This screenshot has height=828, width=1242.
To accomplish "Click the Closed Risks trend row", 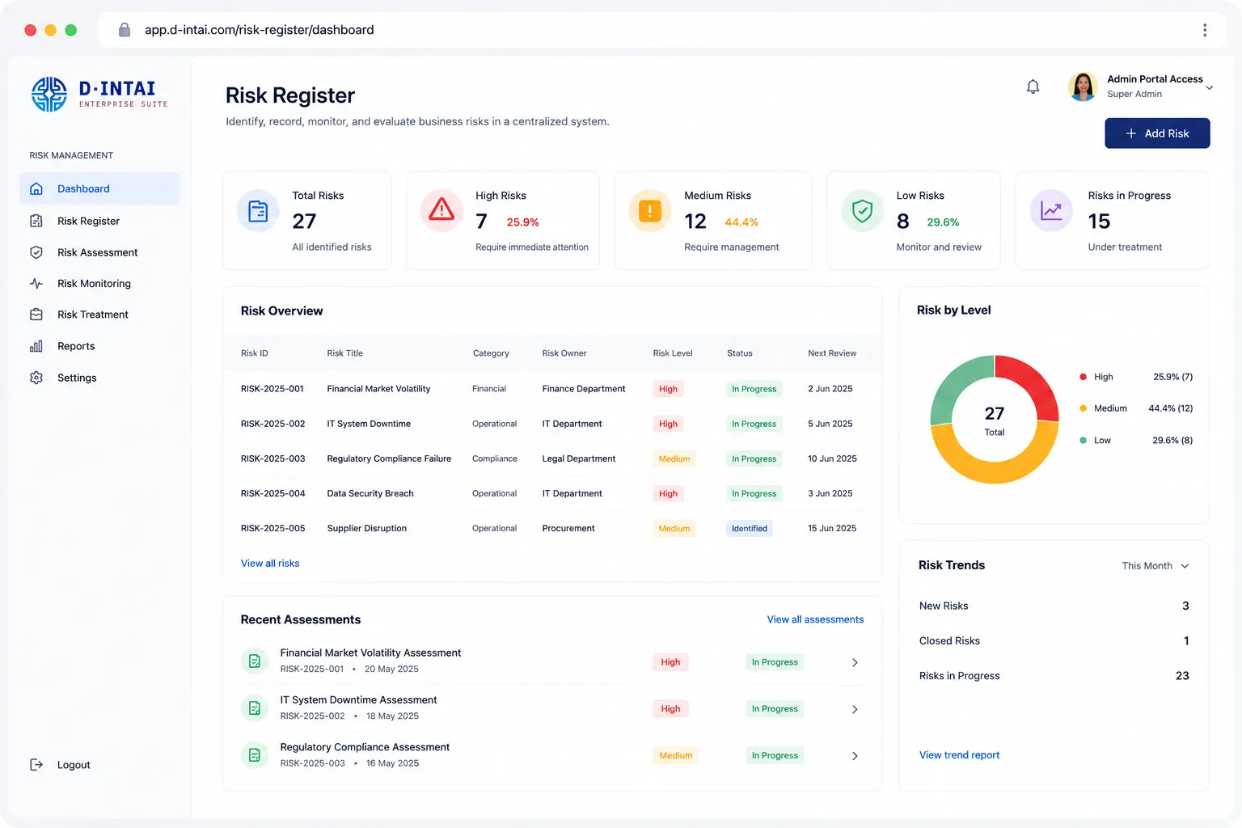I will click(x=1054, y=641).
